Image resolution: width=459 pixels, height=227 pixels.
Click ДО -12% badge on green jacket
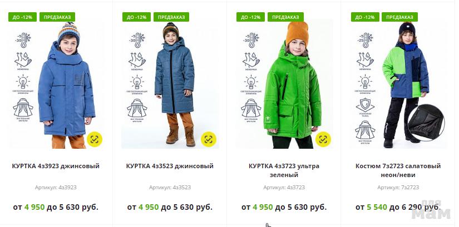click(250, 17)
